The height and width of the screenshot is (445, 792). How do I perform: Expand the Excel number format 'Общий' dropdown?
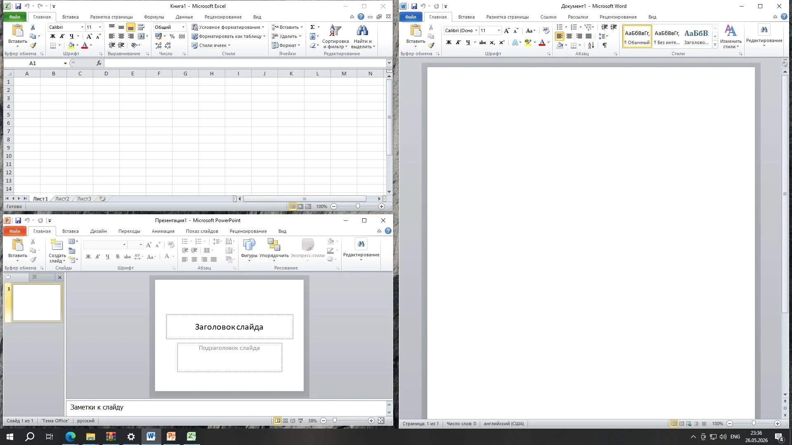click(183, 27)
